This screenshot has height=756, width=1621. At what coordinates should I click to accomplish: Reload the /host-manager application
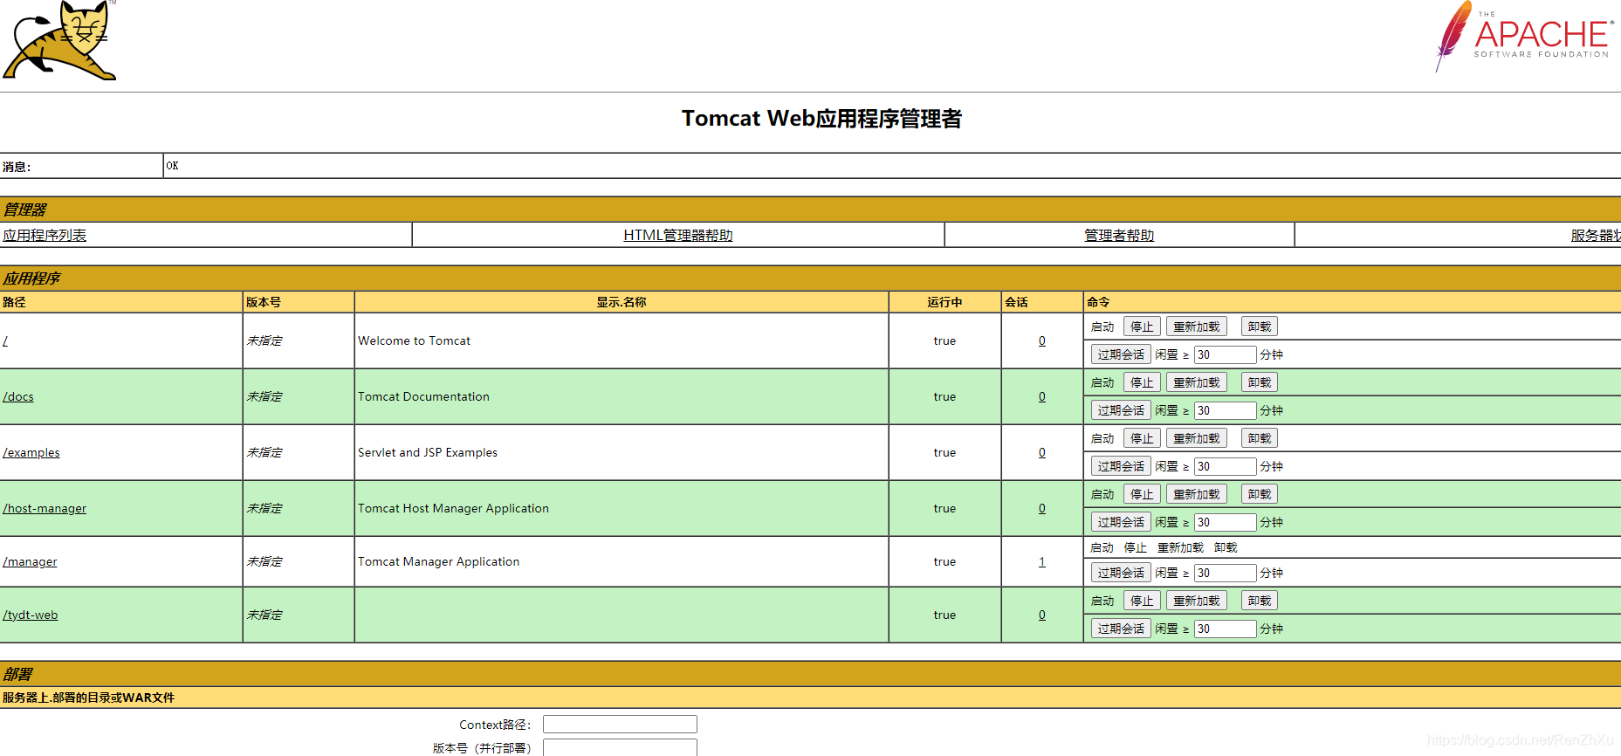point(1196,494)
